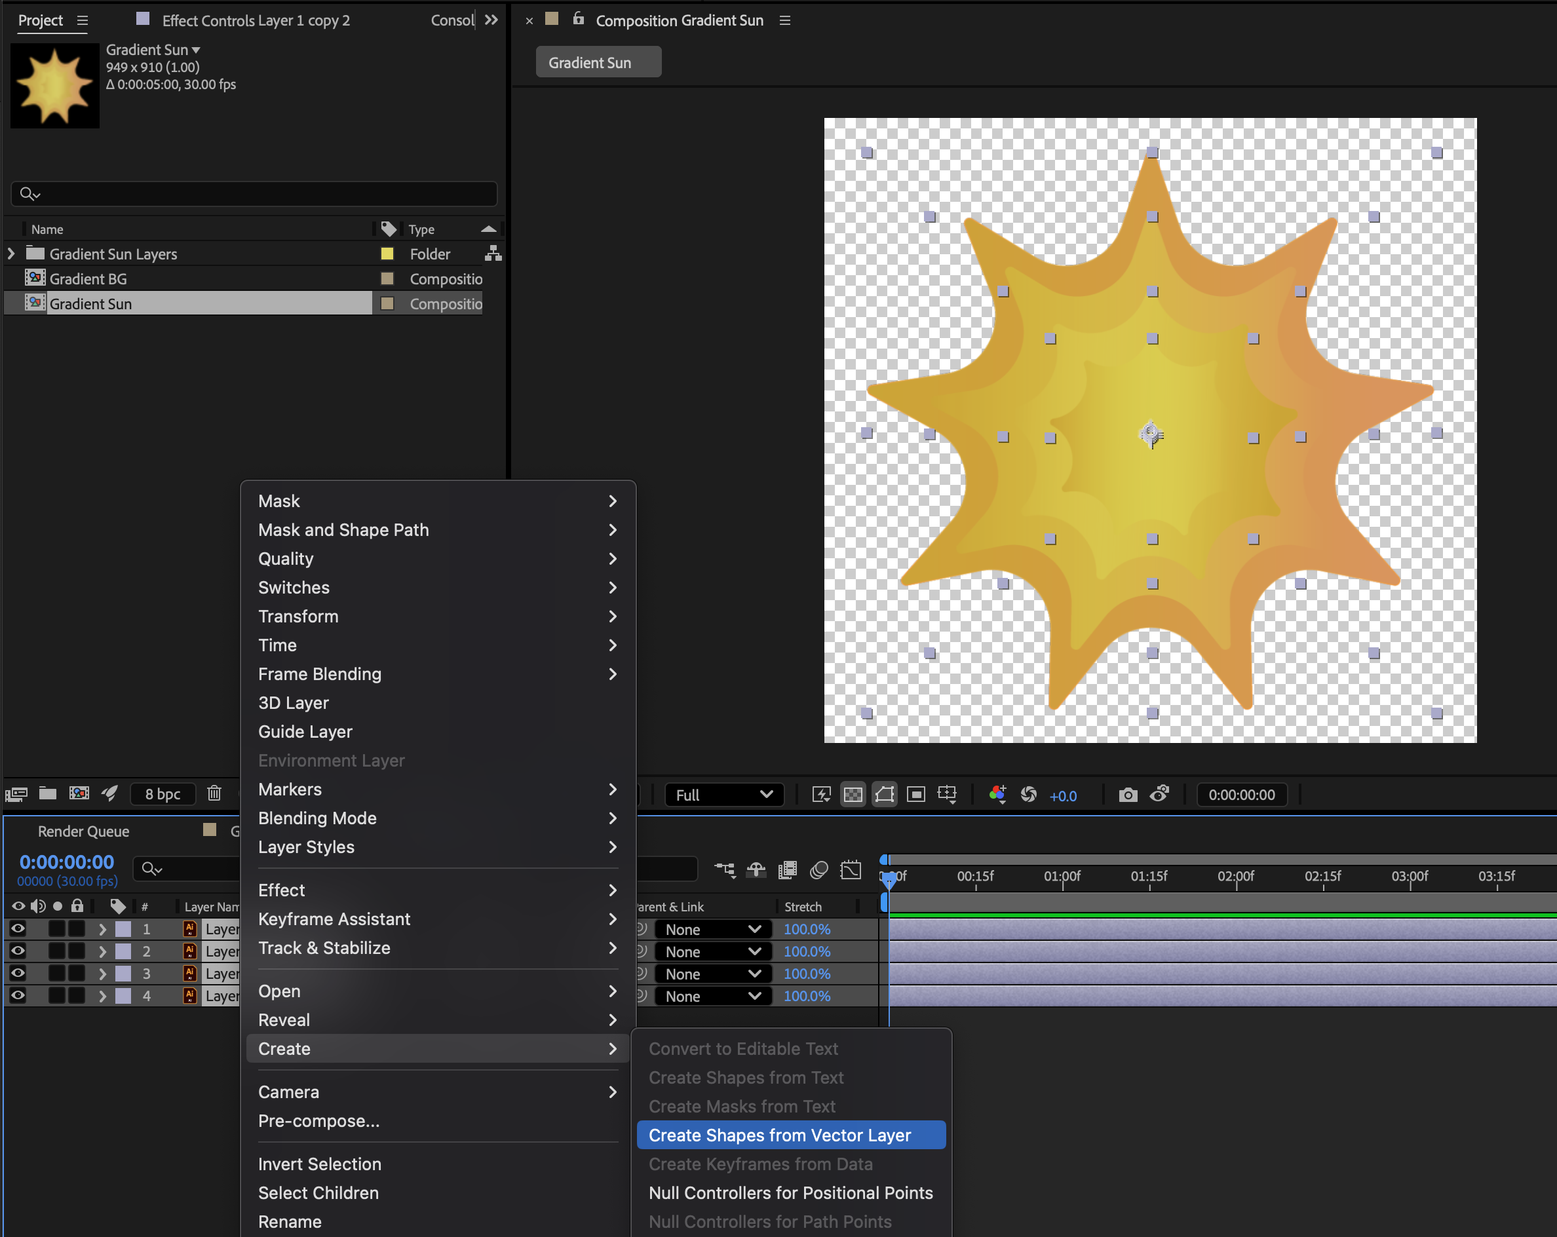The image size is (1557, 1237).
Task: Toggle the transparency grid in the viewer
Action: (853, 794)
